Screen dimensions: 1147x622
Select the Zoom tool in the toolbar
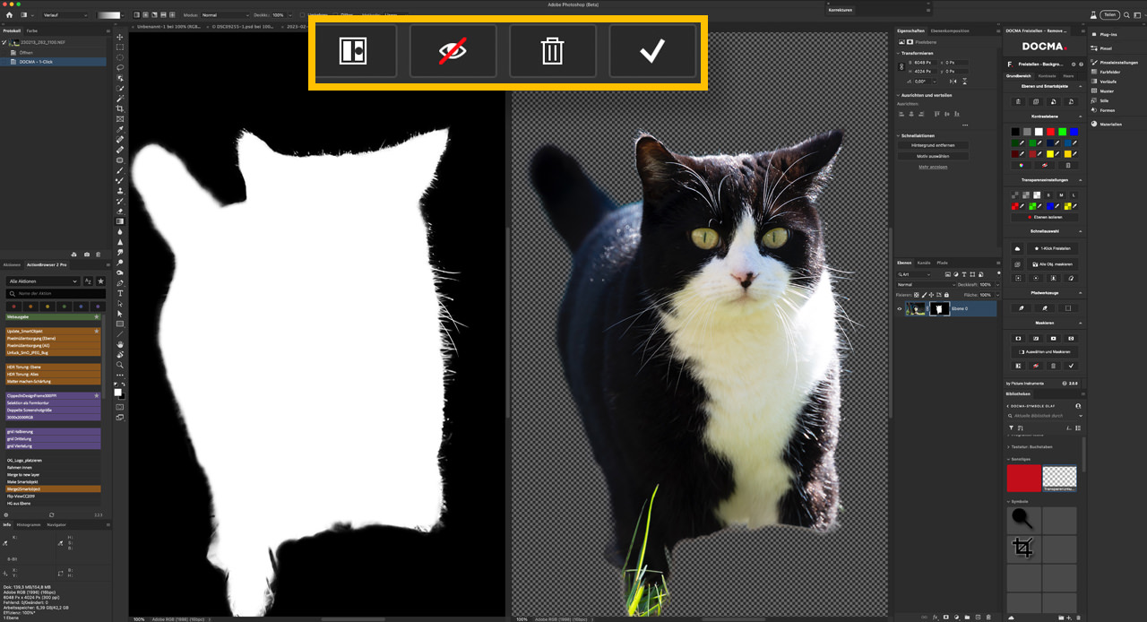click(x=120, y=365)
